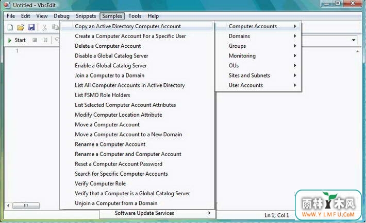The image size is (366, 223).
Task: Choose Delete a Computer Account sample
Action: [x=137, y=46]
